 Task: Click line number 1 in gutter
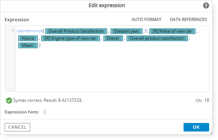[13, 31]
